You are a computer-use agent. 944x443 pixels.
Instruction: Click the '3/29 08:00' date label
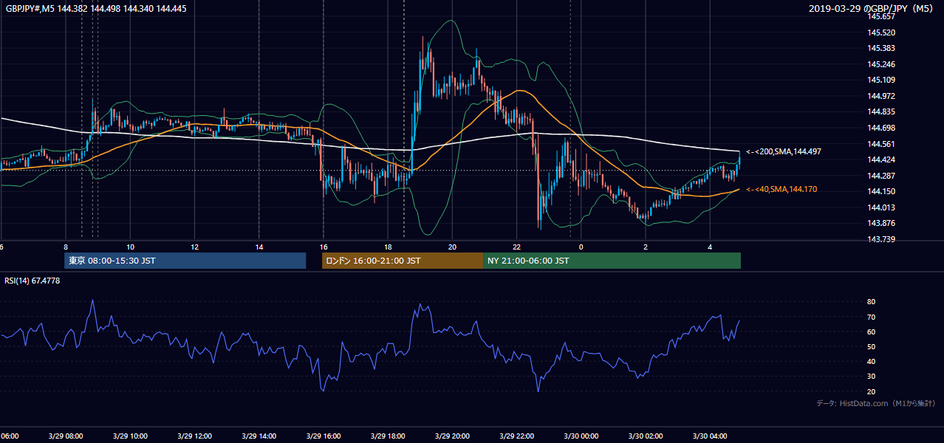(x=66, y=436)
